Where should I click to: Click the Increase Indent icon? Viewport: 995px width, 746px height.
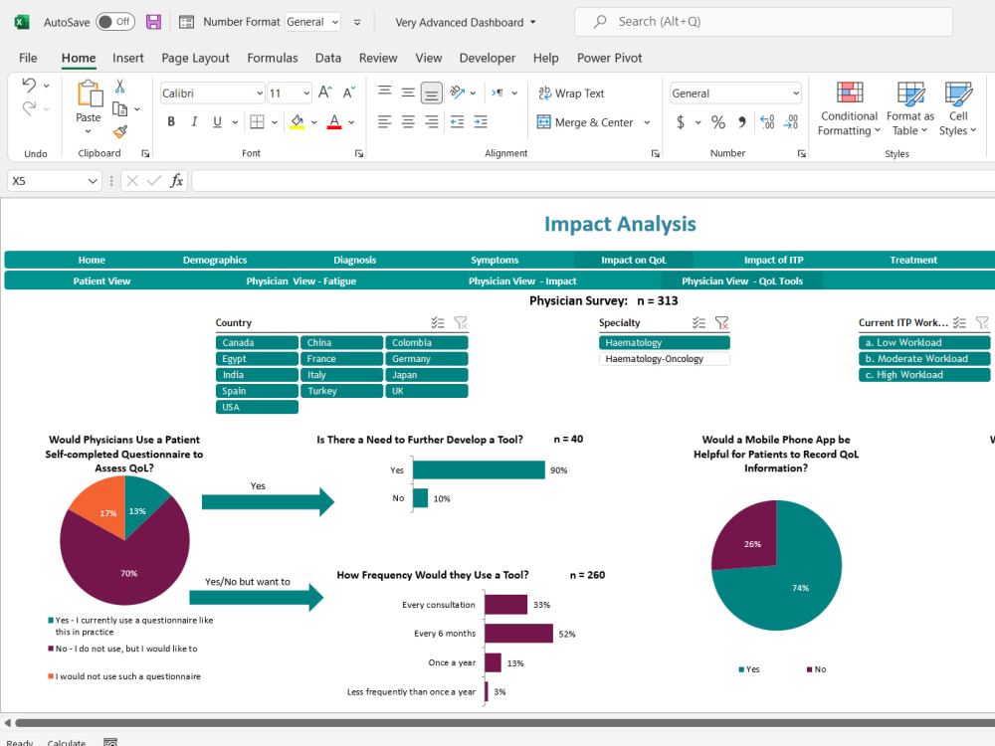click(481, 121)
